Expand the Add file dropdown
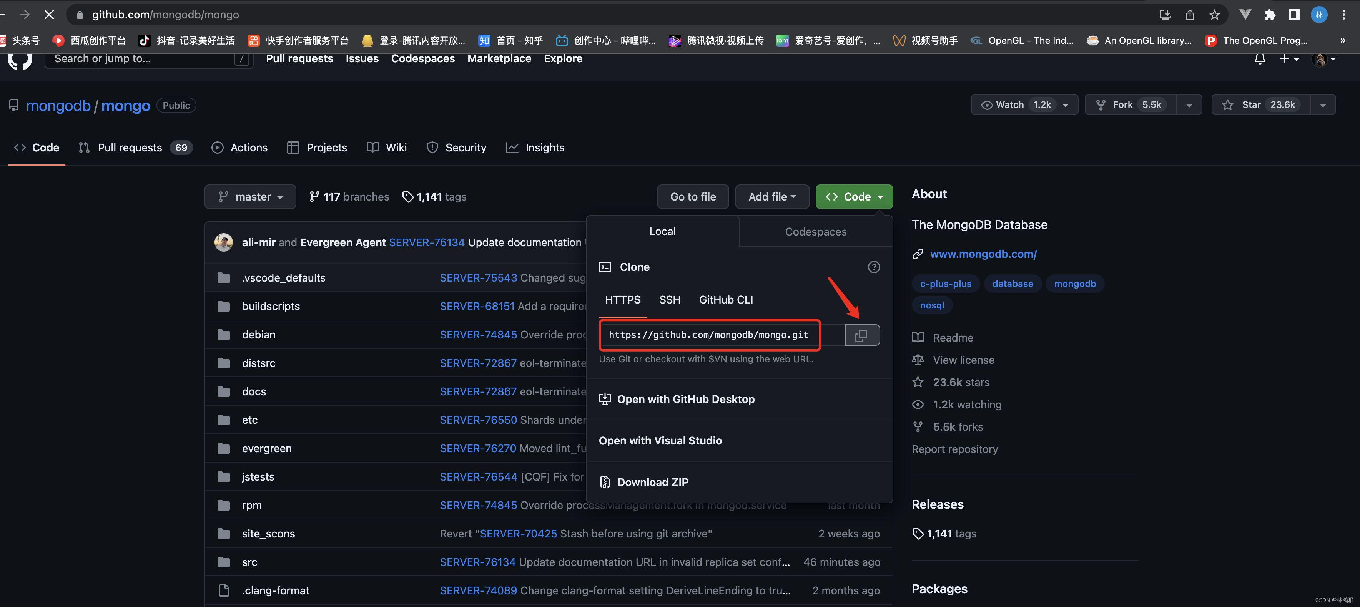Image resolution: width=1360 pixels, height=607 pixels. (x=772, y=197)
